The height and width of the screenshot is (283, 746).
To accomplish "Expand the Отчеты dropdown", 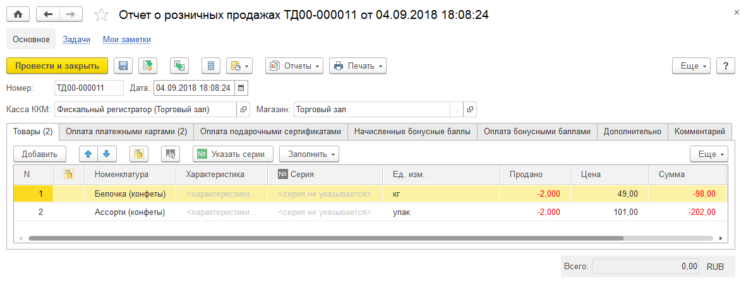I will coord(294,66).
